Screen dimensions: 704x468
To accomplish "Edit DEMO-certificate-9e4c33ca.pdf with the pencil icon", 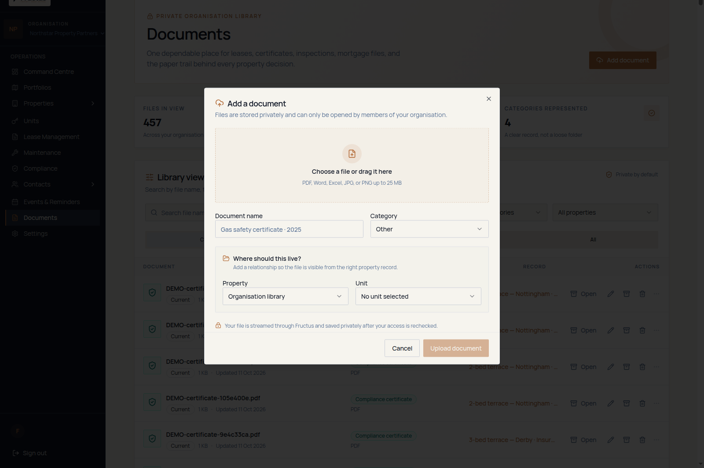I will (x=611, y=440).
